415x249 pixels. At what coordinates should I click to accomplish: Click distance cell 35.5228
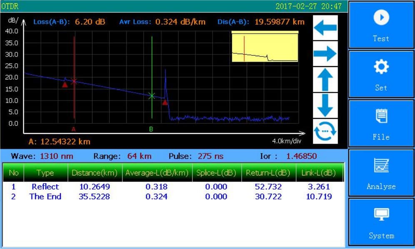pos(94,197)
